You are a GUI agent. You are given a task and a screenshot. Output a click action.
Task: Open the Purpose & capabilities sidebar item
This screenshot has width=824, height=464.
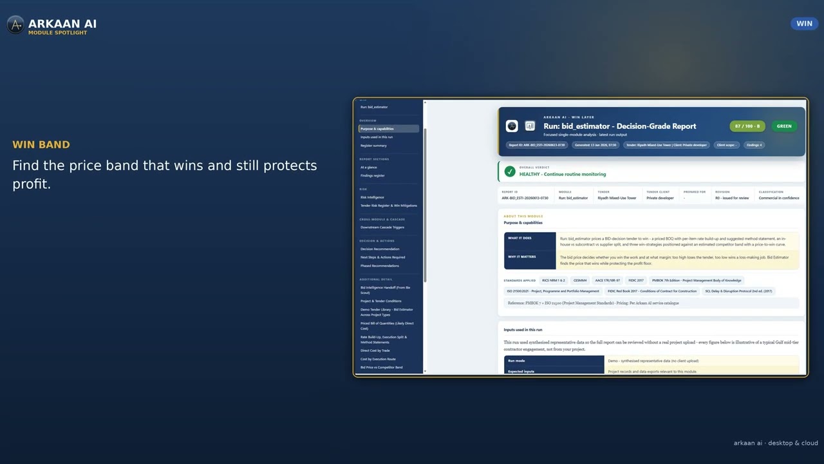[389, 129]
